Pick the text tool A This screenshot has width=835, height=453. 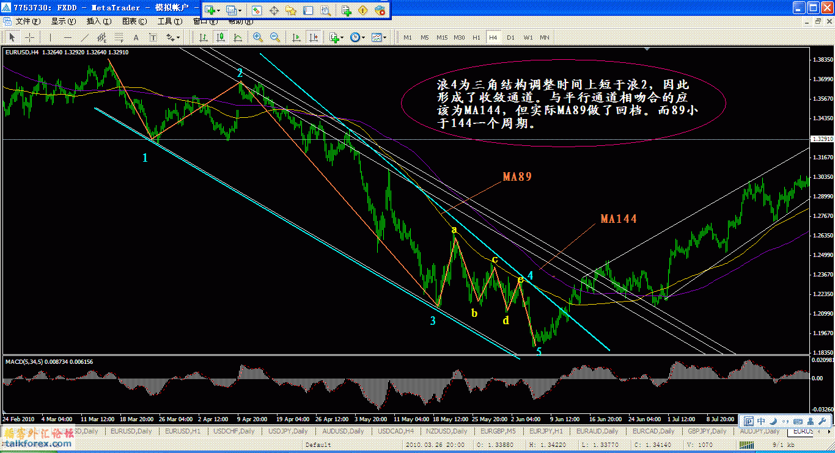(x=136, y=37)
